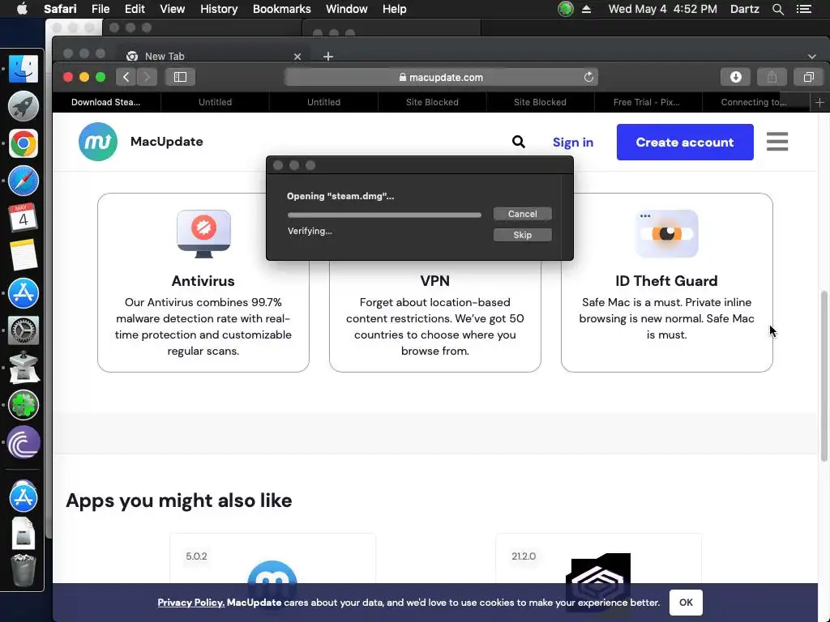
Task: Click the Safari address bar
Action: pos(442,77)
